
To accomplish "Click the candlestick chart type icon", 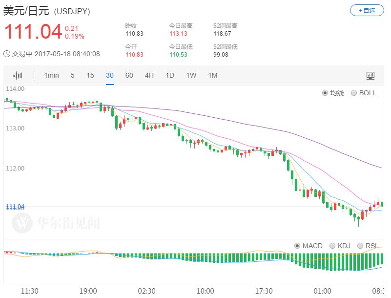I will (x=18, y=75).
